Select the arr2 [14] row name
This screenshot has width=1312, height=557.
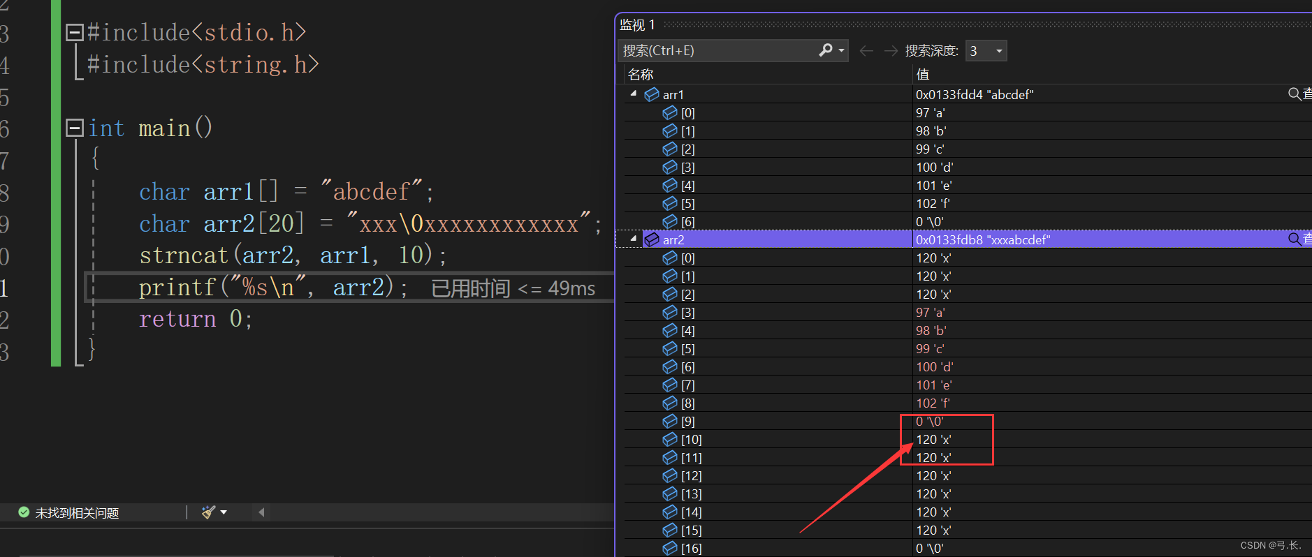[x=691, y=512]
